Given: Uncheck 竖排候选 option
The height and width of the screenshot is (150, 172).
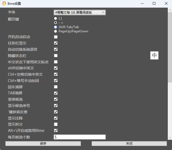Looking at the screenshot, I should (x=56, y=99).
